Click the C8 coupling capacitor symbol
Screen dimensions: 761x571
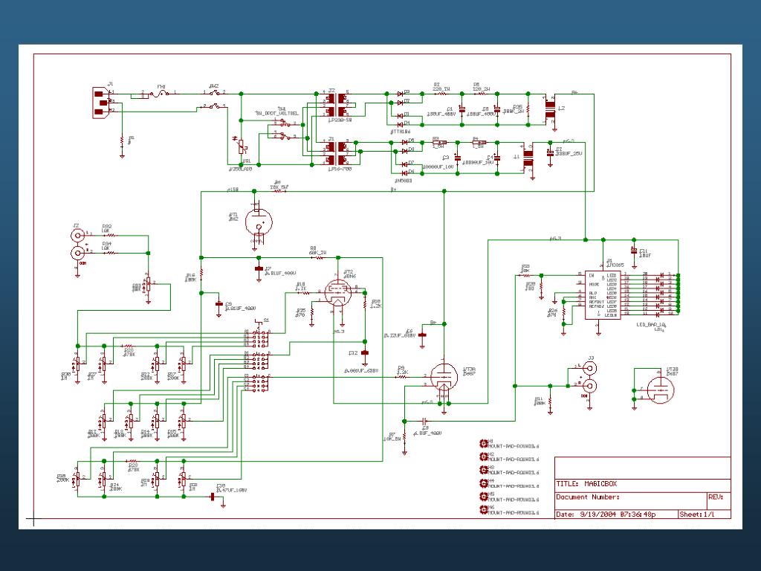(424, 421)
